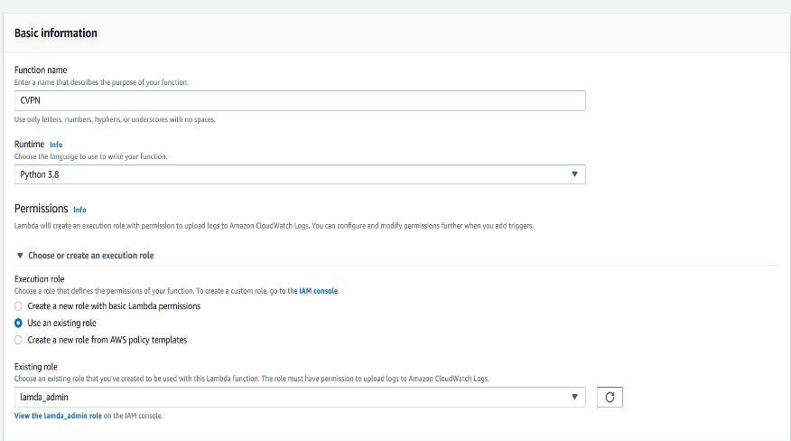This screenshot has width=791, height=441.
Task: Open the Existing role dropdown showing lamda_admin
Action: coord(300,397)
